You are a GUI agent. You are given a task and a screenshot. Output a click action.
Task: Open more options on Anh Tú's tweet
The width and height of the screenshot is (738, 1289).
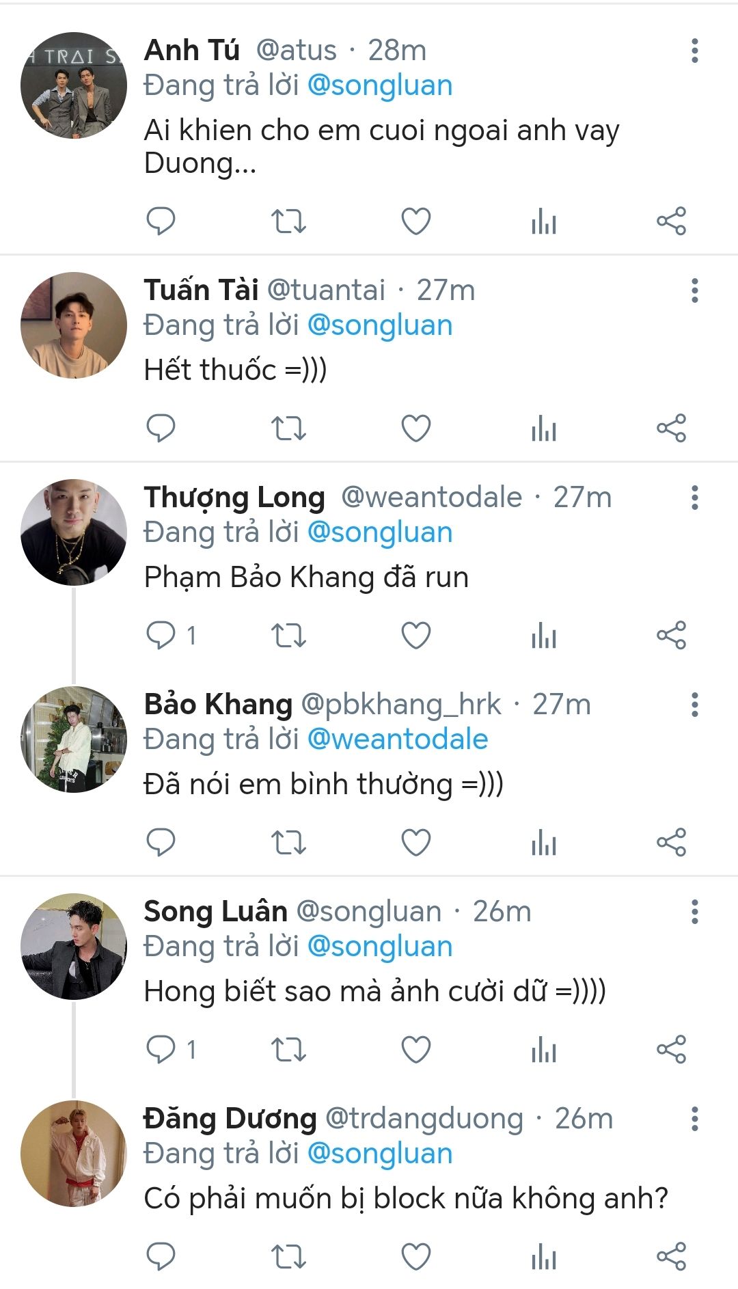click(694, 51)
